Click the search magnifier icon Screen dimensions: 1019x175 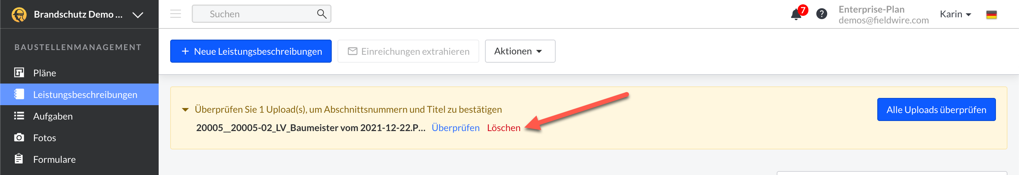(x=322, y=14)
